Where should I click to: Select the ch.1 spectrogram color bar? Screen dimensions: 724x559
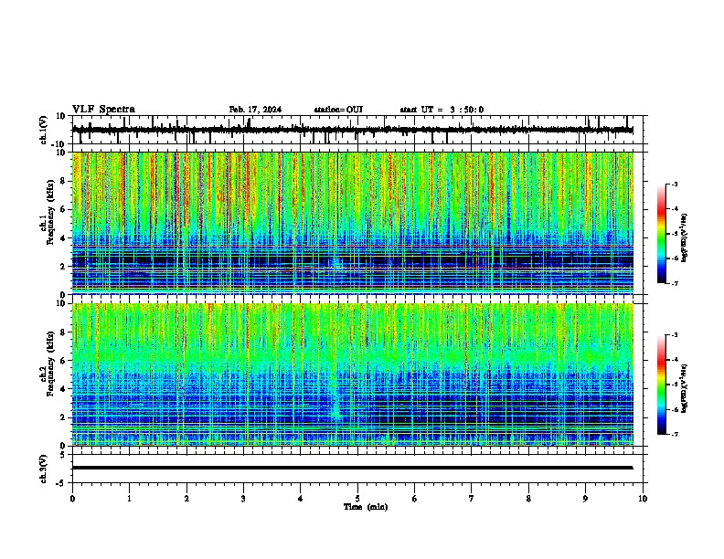click(x=661, y=234)
